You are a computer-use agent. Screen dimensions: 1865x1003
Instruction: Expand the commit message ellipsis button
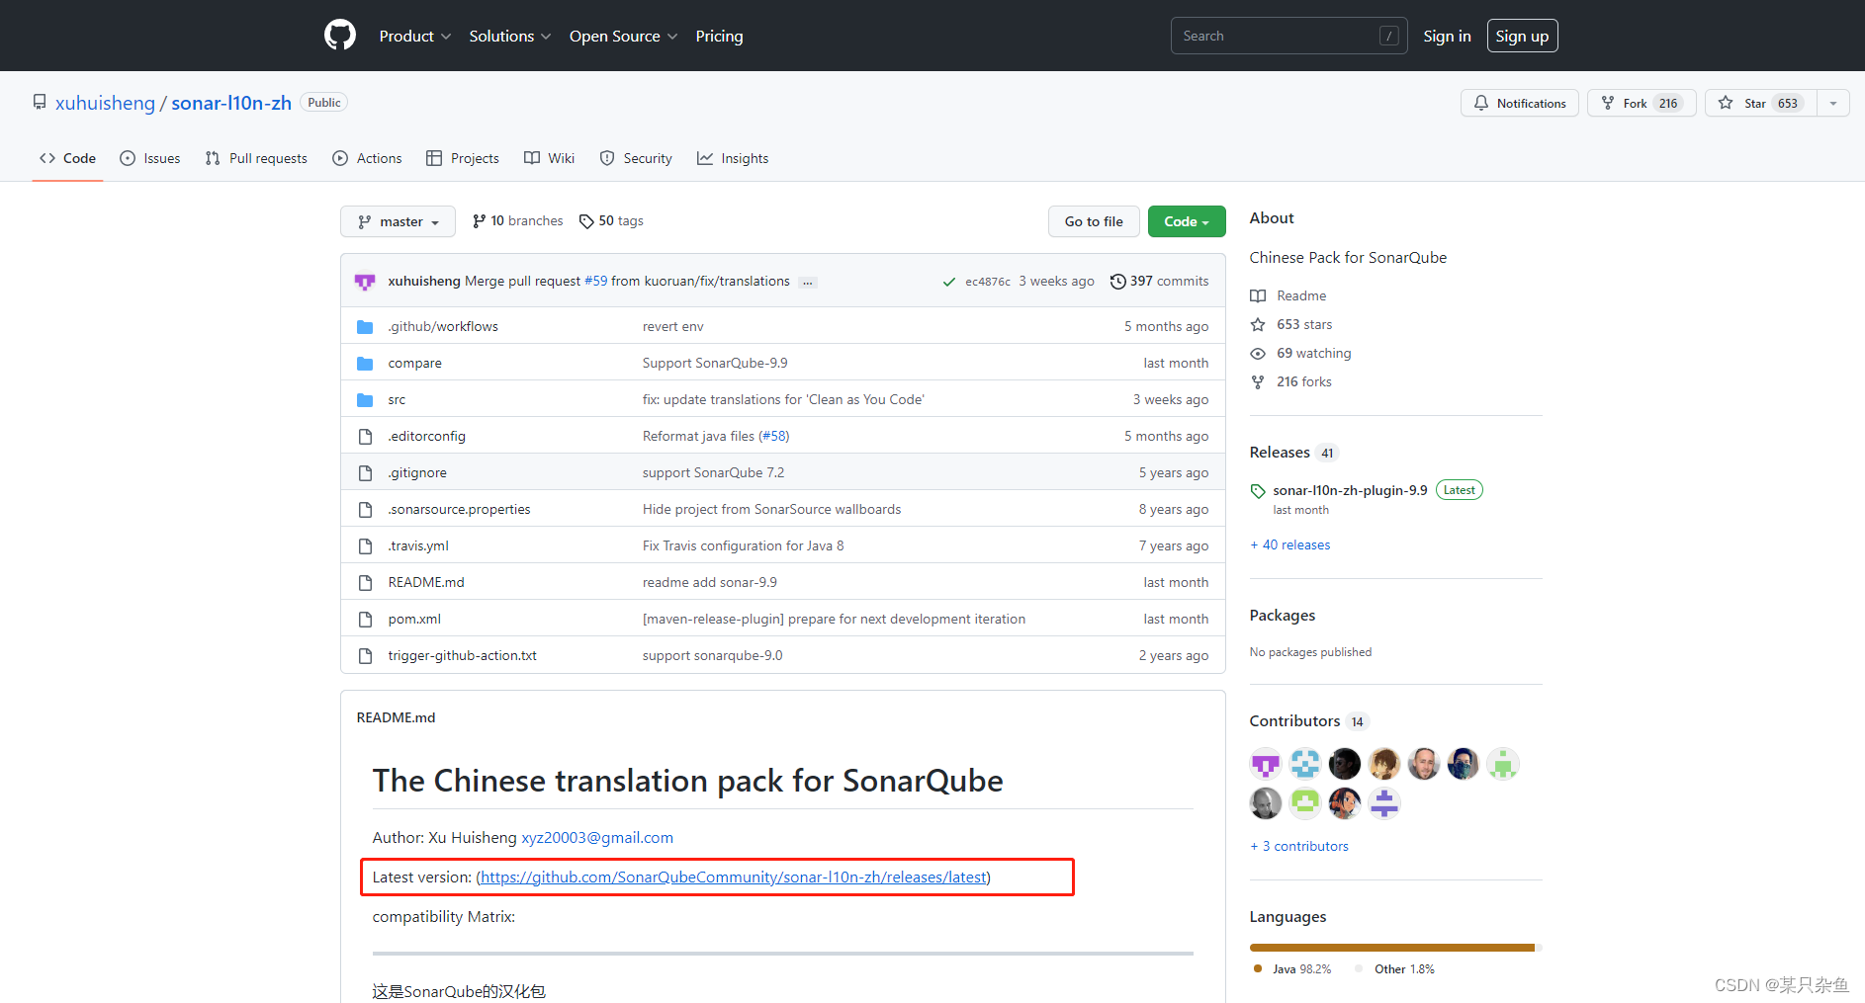click(x=808, y=282)
